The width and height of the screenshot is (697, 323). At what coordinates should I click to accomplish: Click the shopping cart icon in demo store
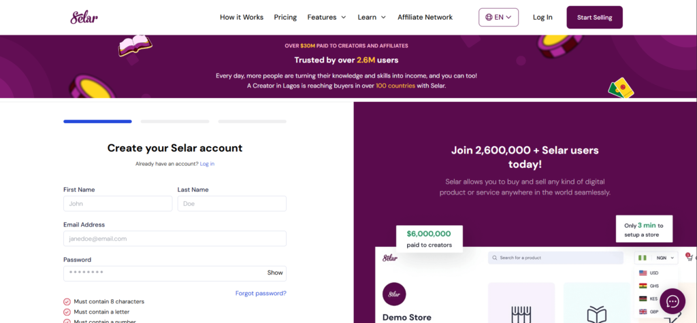[689, 257]
